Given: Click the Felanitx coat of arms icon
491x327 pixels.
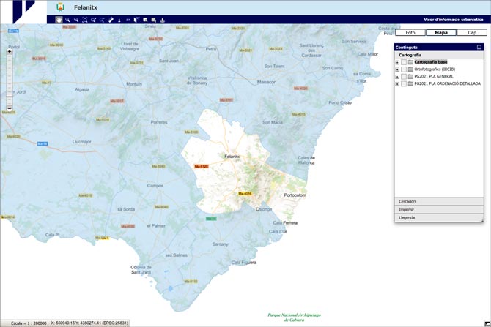Looking at the screenshot, I should coord(60,7).
